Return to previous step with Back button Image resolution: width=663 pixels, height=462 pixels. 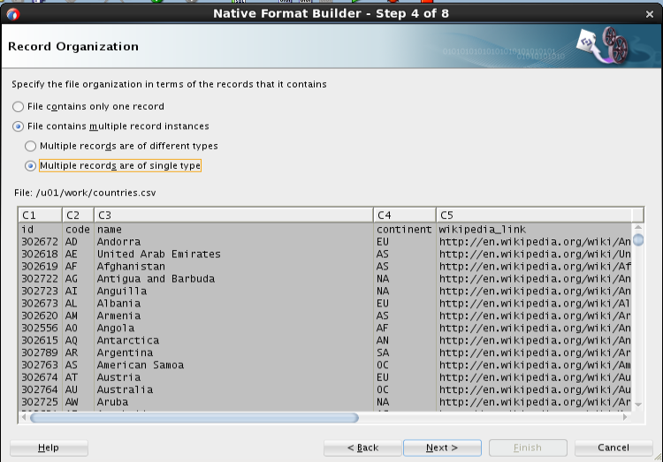pyautogui.click(x=362, y=448)
